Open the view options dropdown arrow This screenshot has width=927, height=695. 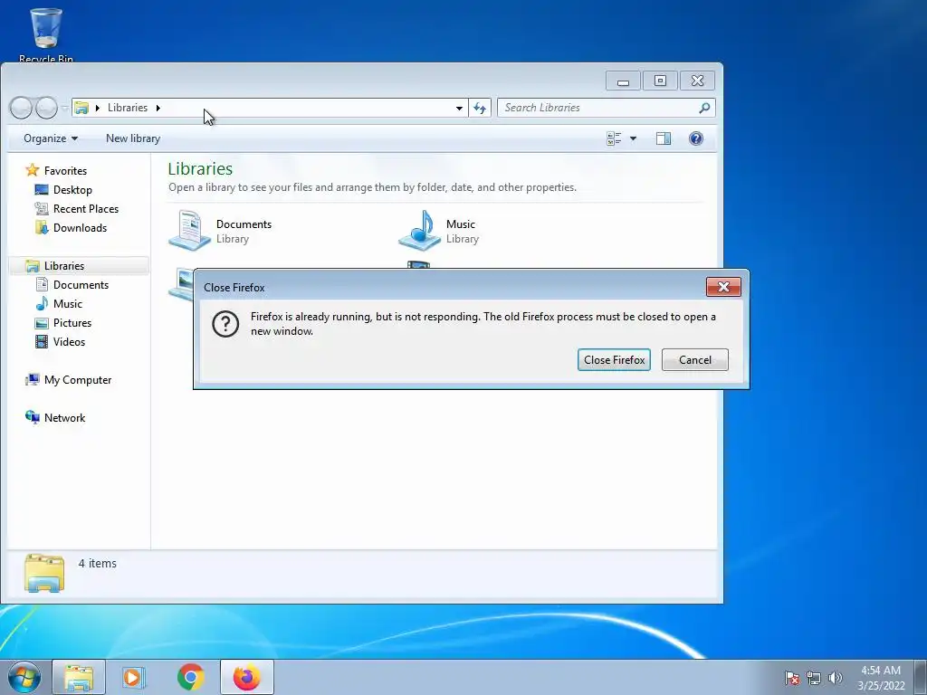pyautogui.click(x=633, y=138)
